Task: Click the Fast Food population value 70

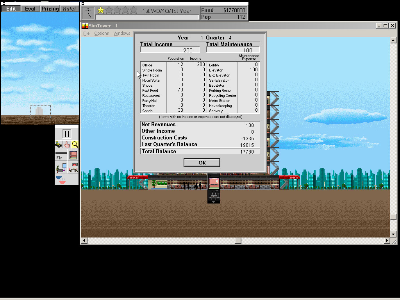Action: coord(180,90)
